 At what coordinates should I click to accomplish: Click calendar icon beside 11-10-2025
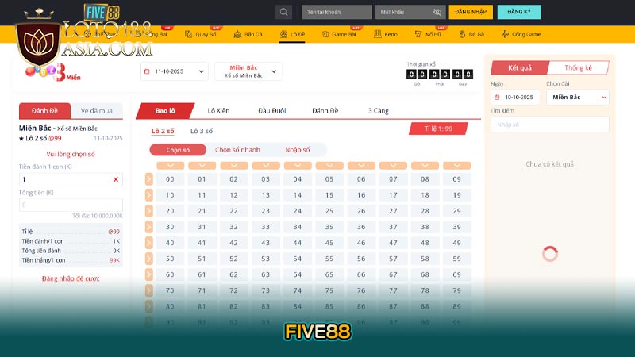147,71
